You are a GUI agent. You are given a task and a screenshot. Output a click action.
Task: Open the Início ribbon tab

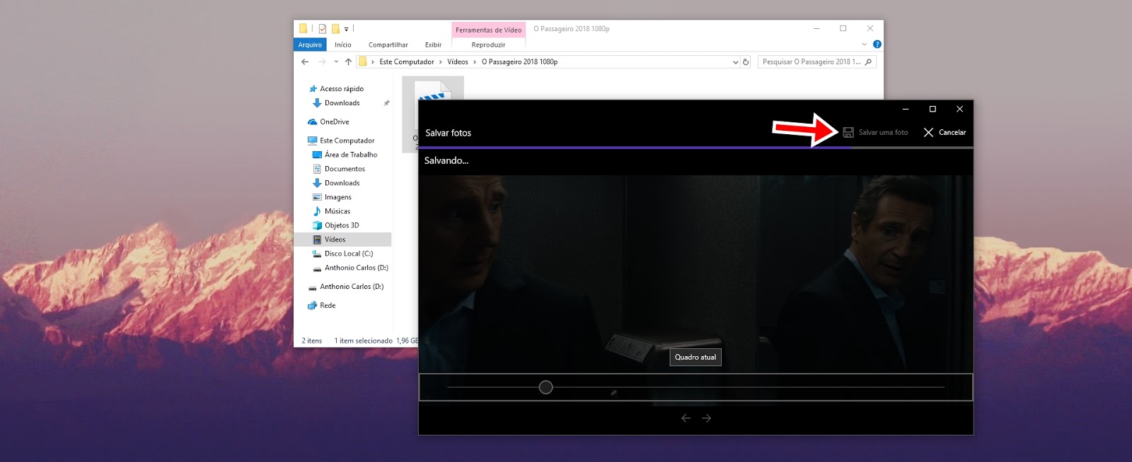point(343,45)
